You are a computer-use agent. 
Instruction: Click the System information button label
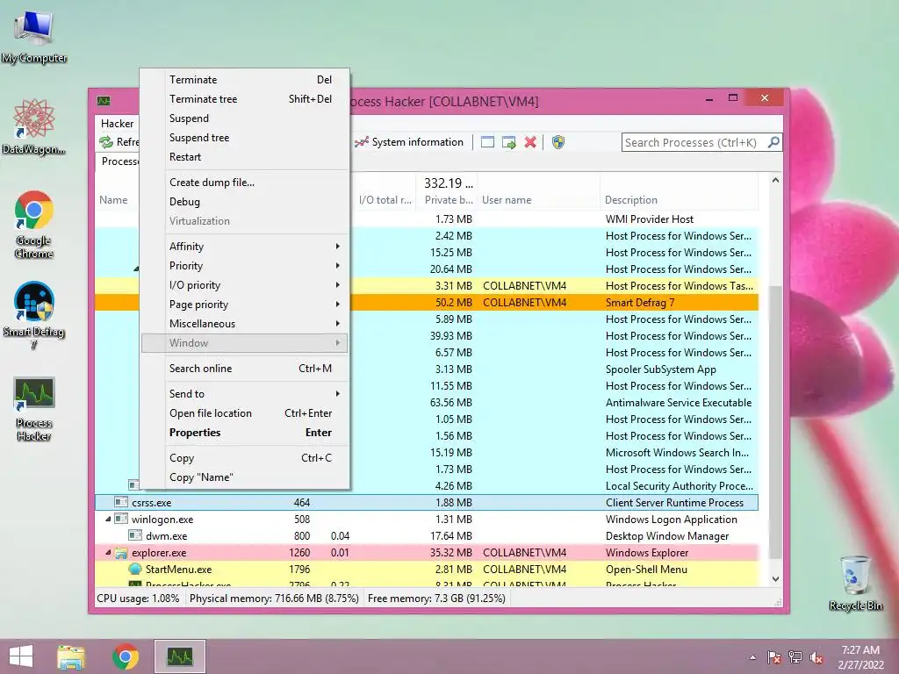click(417, 142)
